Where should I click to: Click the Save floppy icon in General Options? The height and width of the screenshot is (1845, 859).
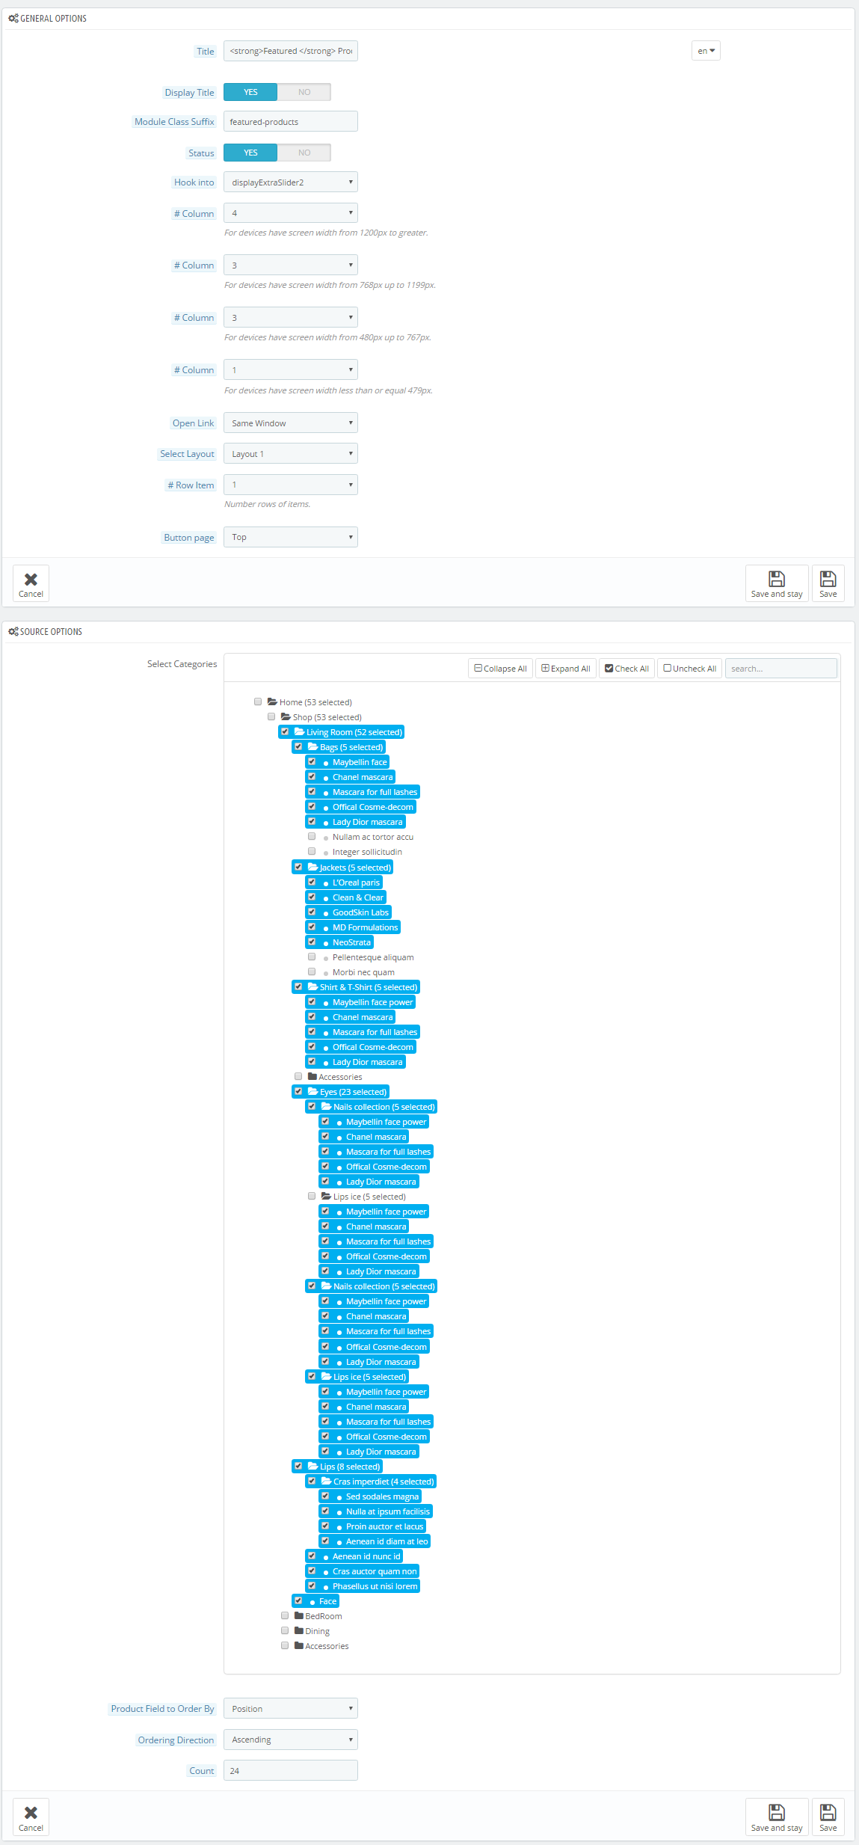[x=828, y=579]
